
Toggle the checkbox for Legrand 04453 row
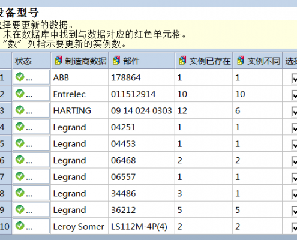[x=294, y=145]
